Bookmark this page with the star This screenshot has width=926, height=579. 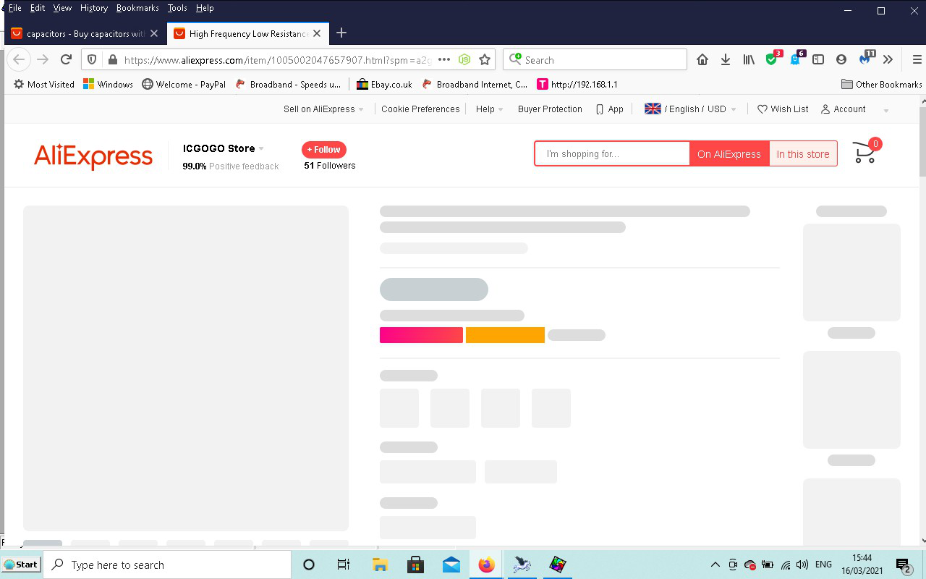tap(485, 60)
